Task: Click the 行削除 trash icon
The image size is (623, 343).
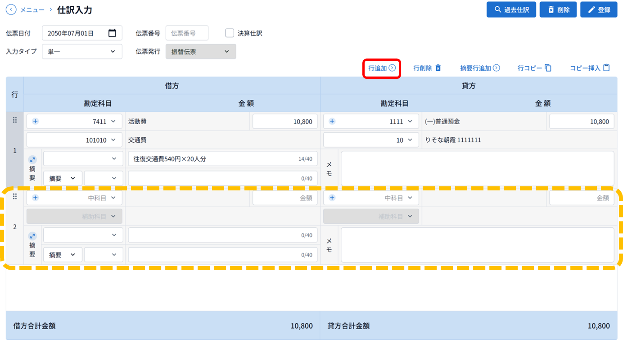Action: 438,68
